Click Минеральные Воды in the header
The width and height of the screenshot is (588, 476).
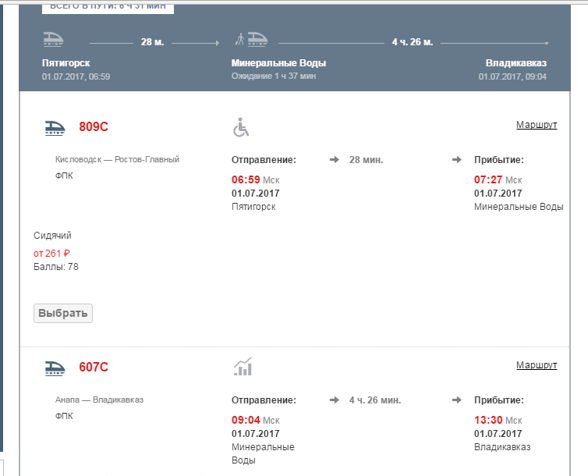278,62
